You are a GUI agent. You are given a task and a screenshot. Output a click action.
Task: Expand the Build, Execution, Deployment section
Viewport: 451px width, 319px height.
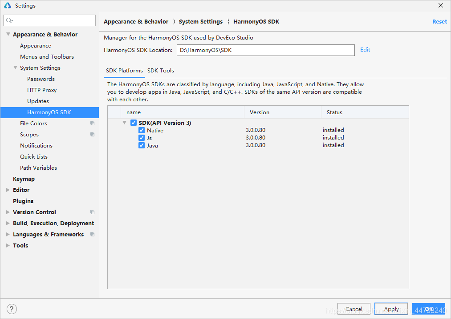click(8, 223)
